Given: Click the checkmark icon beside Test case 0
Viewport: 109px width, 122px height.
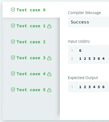Looking at the screenshot, I should click(x=13, y=10).
